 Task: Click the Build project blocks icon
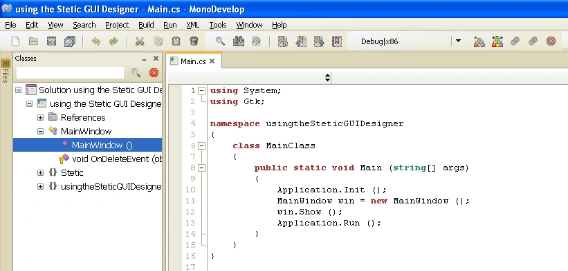479,41
